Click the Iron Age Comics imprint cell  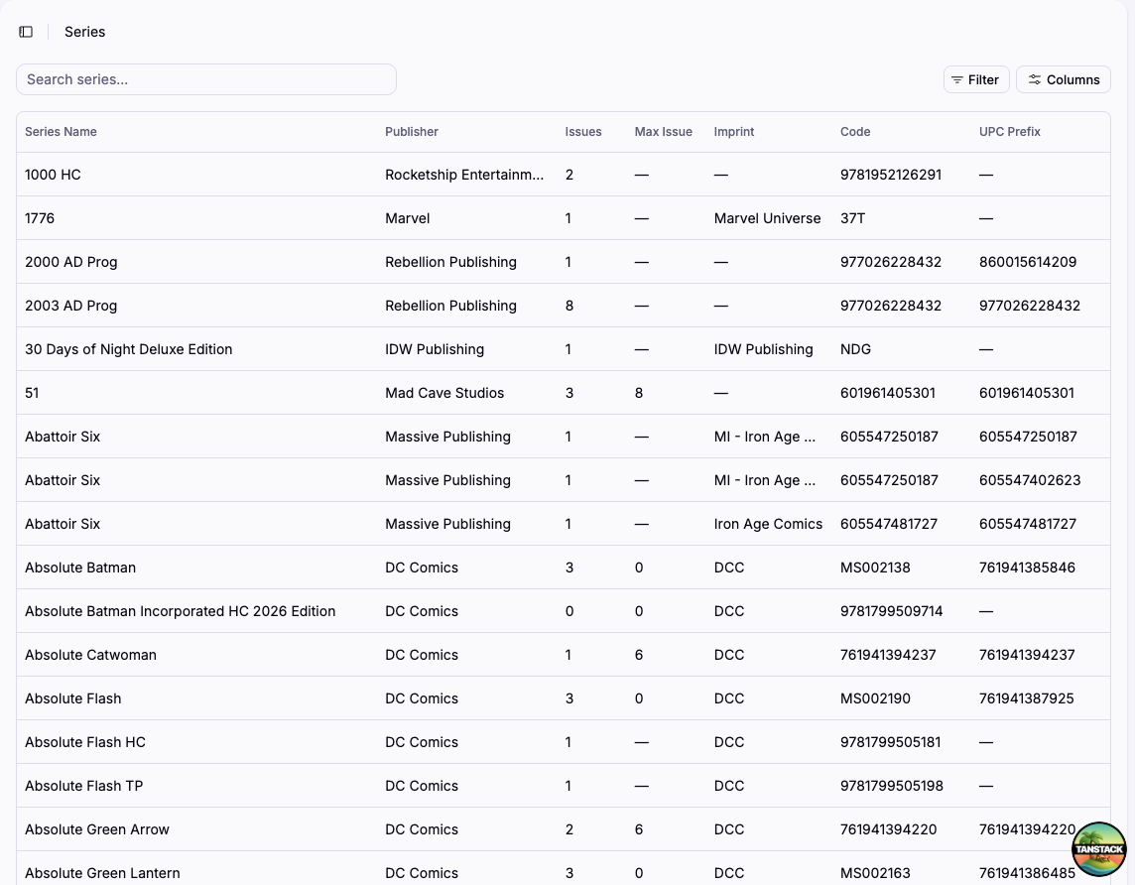[768, 524]
